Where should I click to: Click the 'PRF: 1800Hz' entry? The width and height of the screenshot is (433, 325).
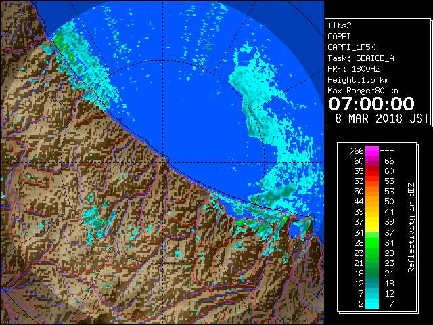point(354,69)
